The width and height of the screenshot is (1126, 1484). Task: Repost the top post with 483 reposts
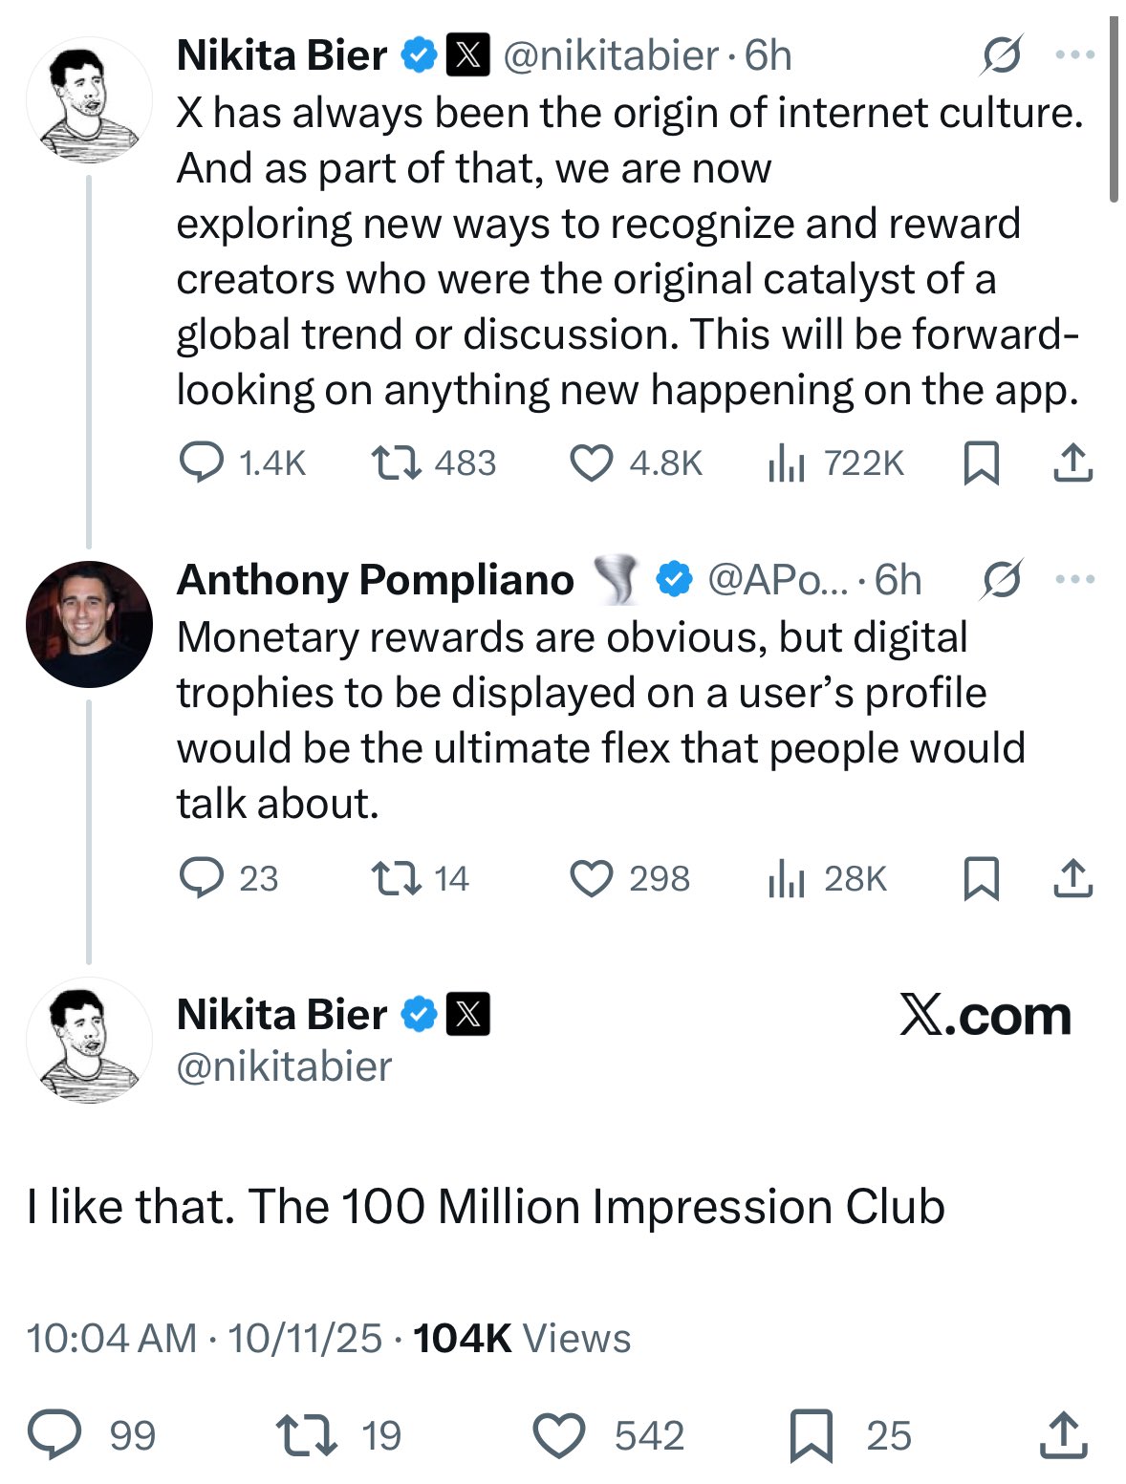[396, 463]
